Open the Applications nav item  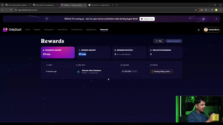point(91,30)
